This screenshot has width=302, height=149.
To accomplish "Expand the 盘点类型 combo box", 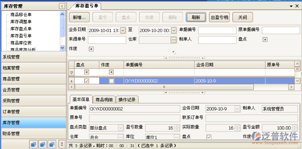I will pos(120,128).
